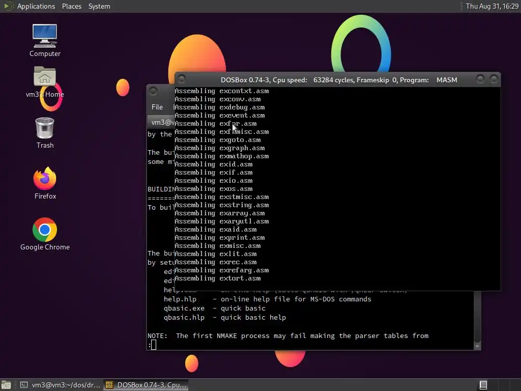The image size is (521, 391).
Task: Click the terminal vertical scrollbar track
Action: tap(477, 316)
